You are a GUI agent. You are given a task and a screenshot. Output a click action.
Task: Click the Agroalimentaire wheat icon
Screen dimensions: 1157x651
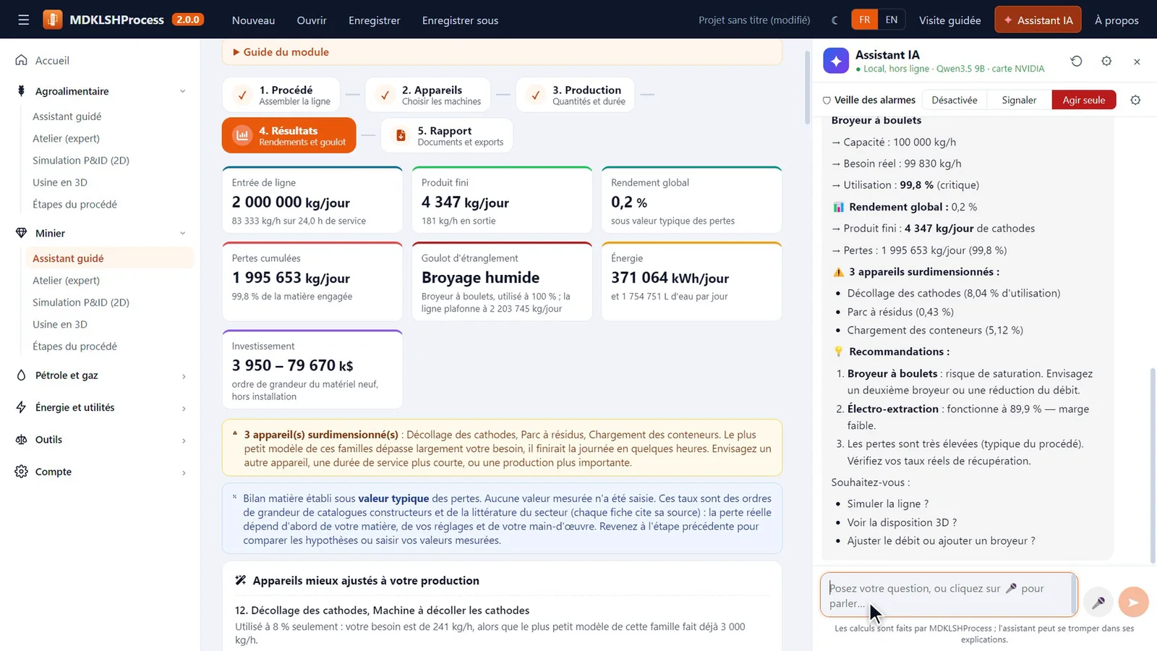point(22,91)
